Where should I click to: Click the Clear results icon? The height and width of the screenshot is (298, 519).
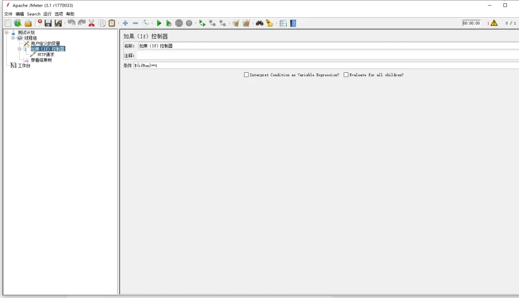pos(235,23)
